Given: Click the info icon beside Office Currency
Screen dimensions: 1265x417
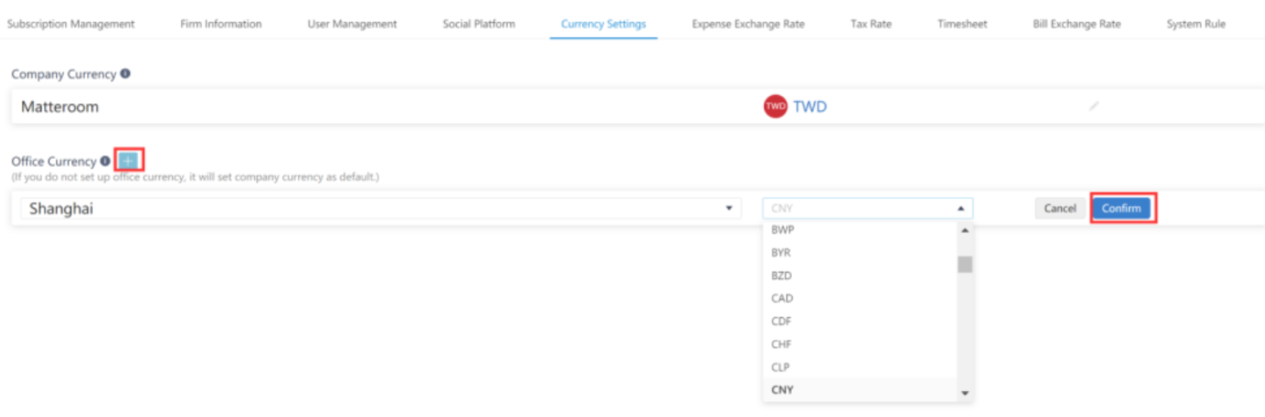Looking at the screenshot, I should (105, 161).
